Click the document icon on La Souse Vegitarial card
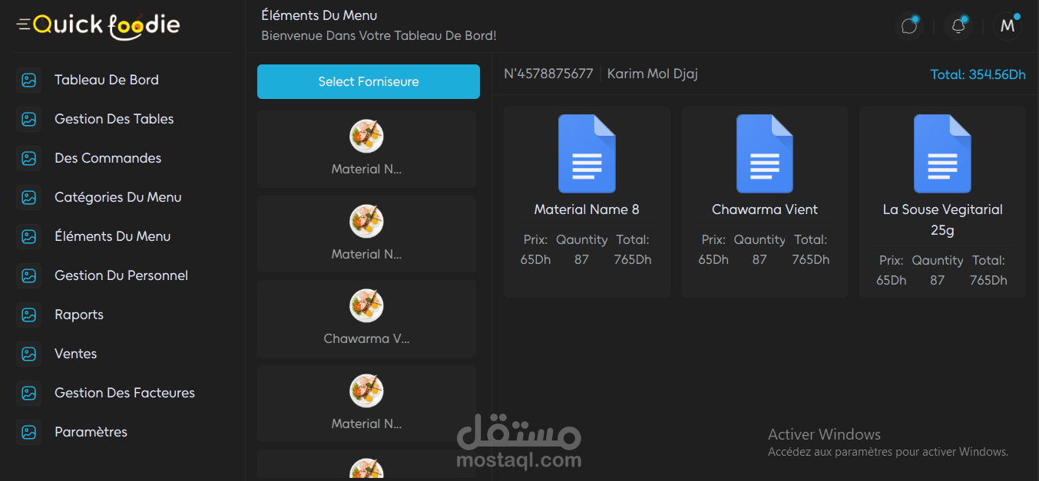The width and height of the screenshot is (1039, 481). [x=942, y=153]
